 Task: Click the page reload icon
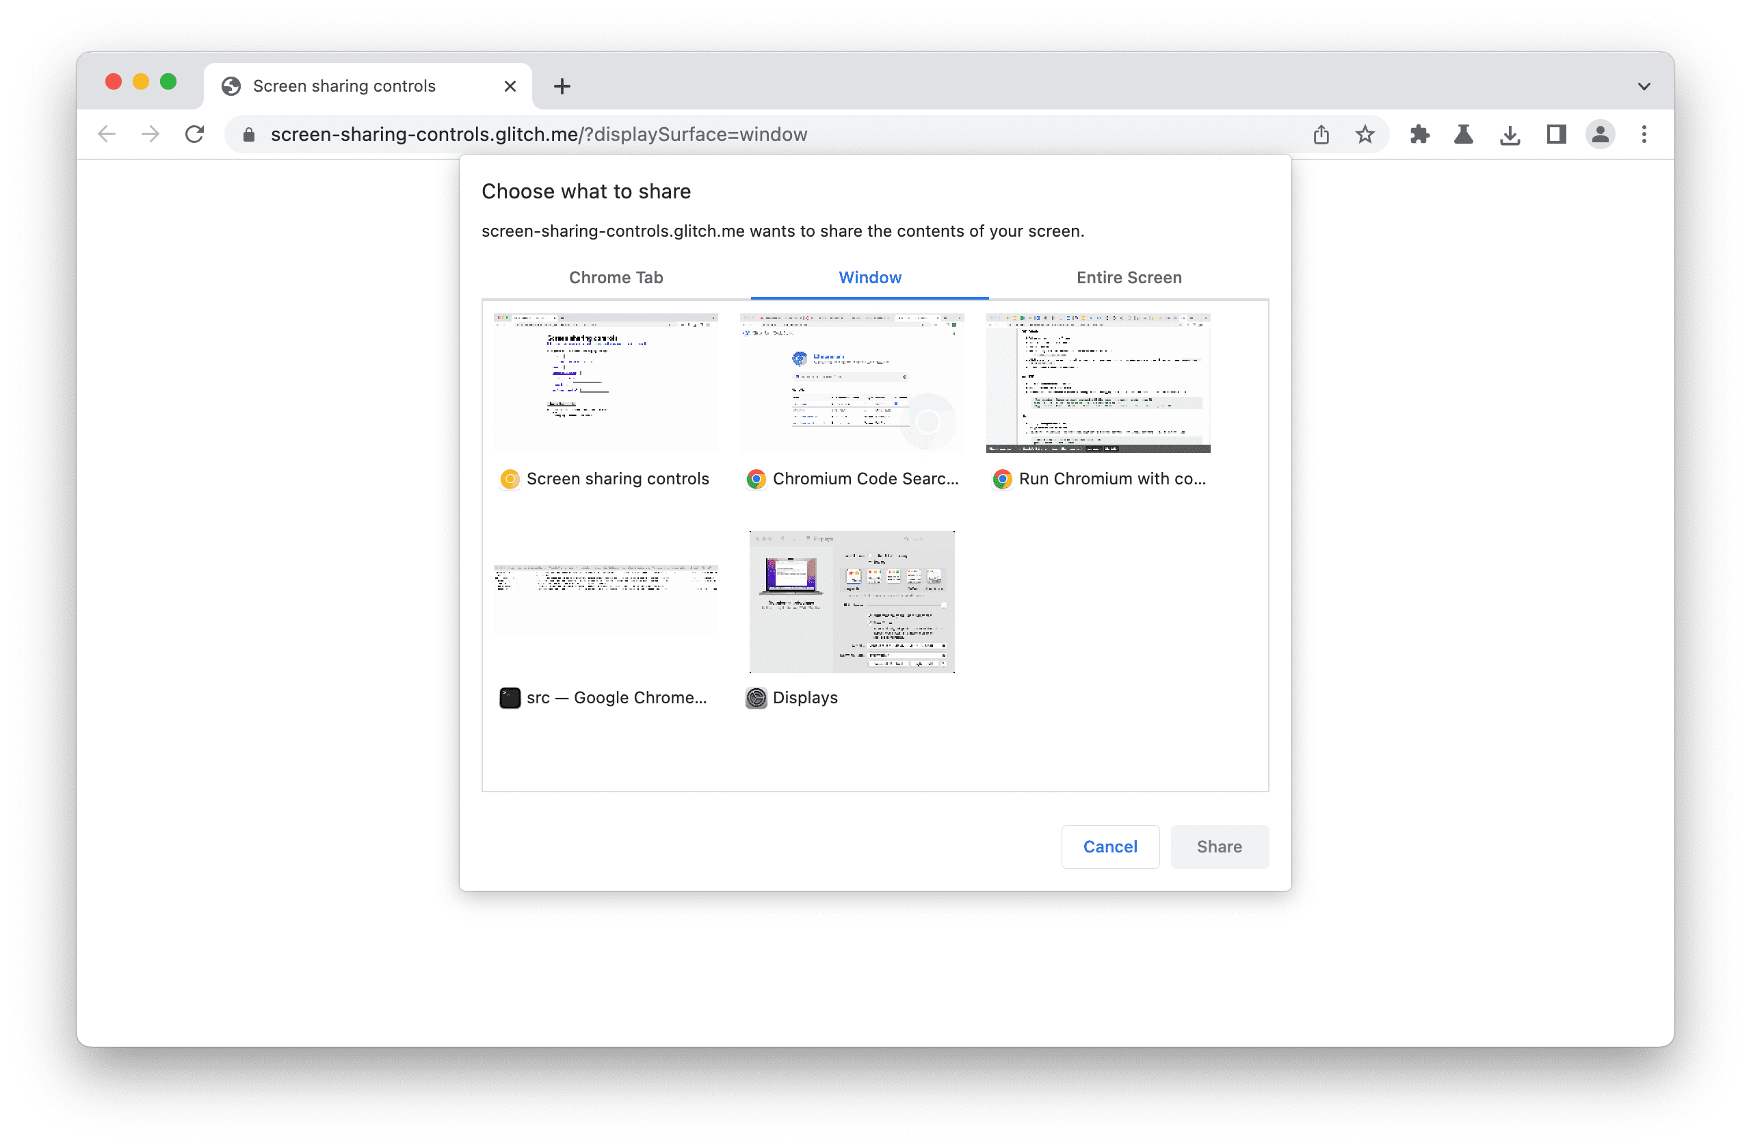194,135
